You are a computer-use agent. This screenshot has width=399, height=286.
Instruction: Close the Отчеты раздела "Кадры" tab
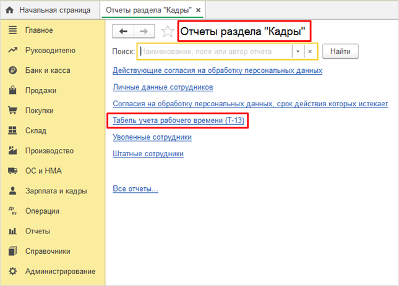click(x=199, y=11)
